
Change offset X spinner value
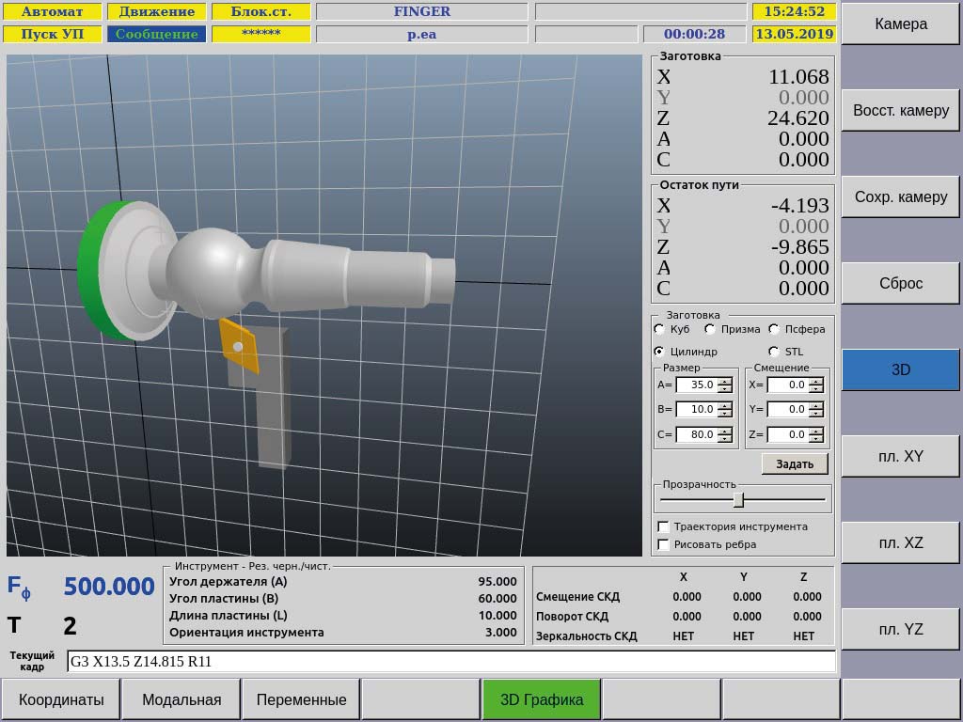[815, 385]
